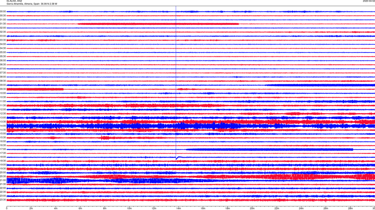Select the '6m' x-axis tick label
This screenshot has height=210, width=375.
[x=80, y=208]
